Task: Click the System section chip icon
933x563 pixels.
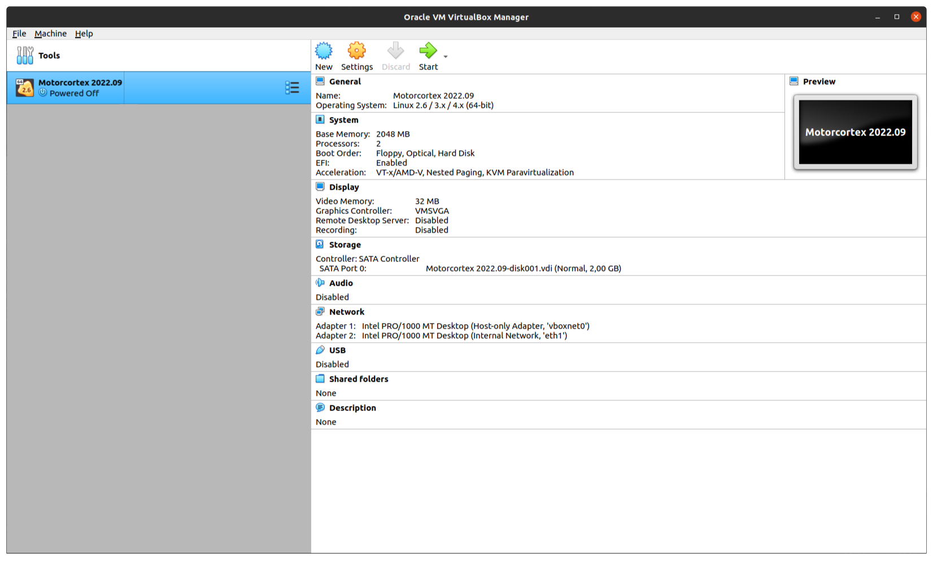Action: click(320, 120)
